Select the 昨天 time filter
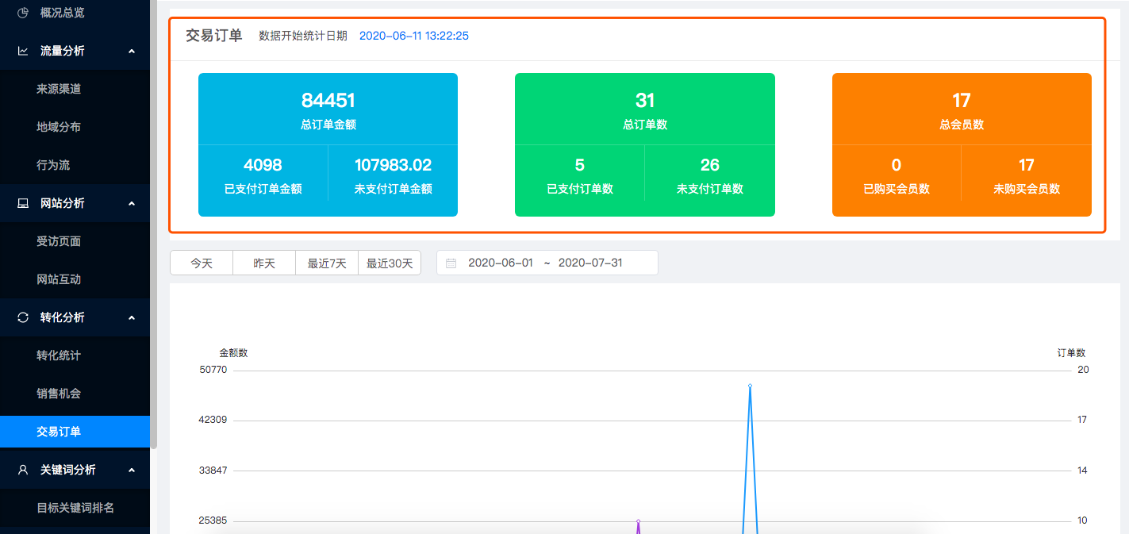Screen dimensions: 1129x534 264,263
